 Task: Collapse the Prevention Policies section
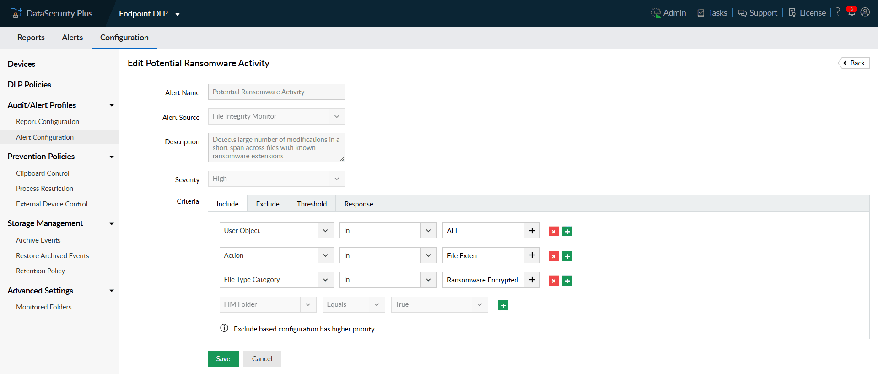click(x=112, y=157)
